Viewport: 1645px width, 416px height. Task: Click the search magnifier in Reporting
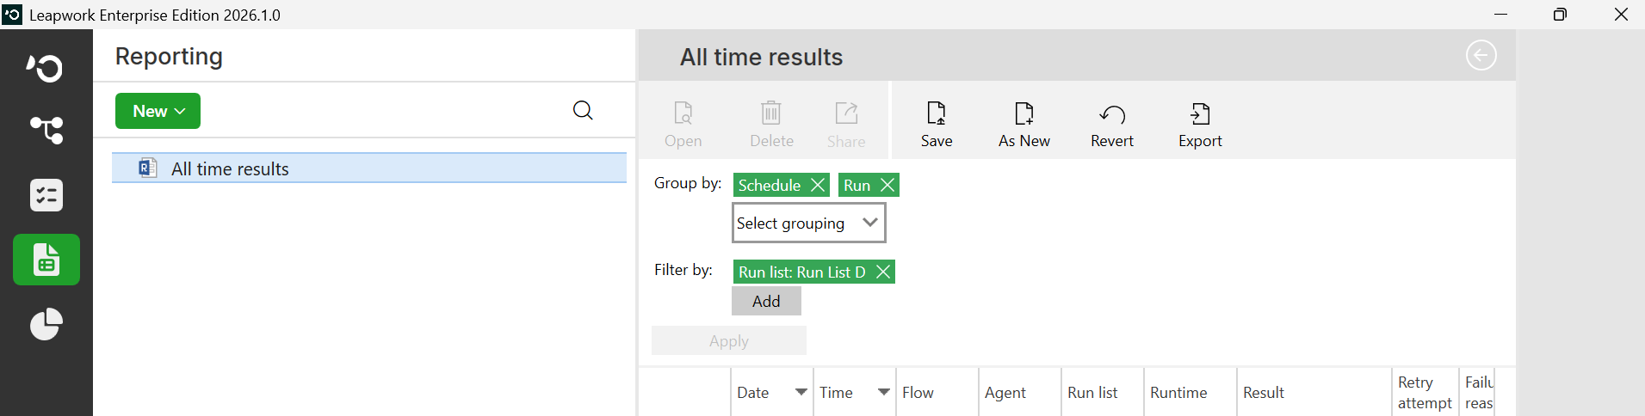583,110
